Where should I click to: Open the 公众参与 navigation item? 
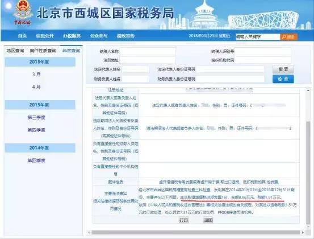click(x=99, y=36)
